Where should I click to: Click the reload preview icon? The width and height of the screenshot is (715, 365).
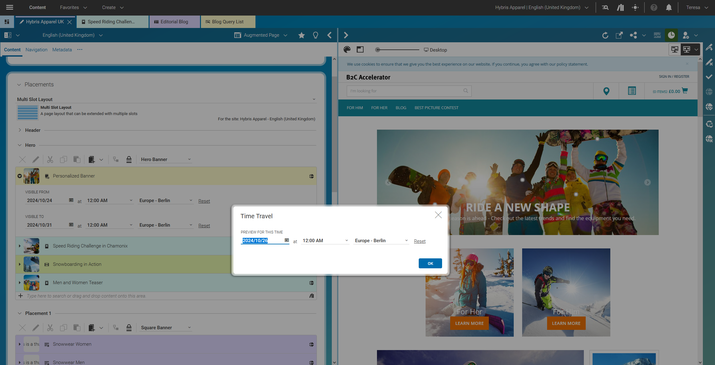coord(605,35)
